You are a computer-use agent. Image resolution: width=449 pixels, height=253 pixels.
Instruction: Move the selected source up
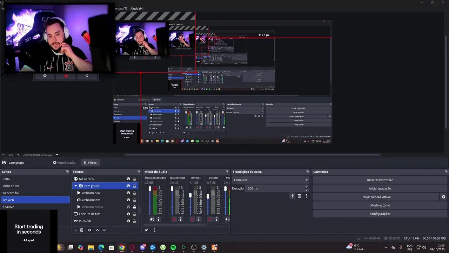click(x=98, y=230)
